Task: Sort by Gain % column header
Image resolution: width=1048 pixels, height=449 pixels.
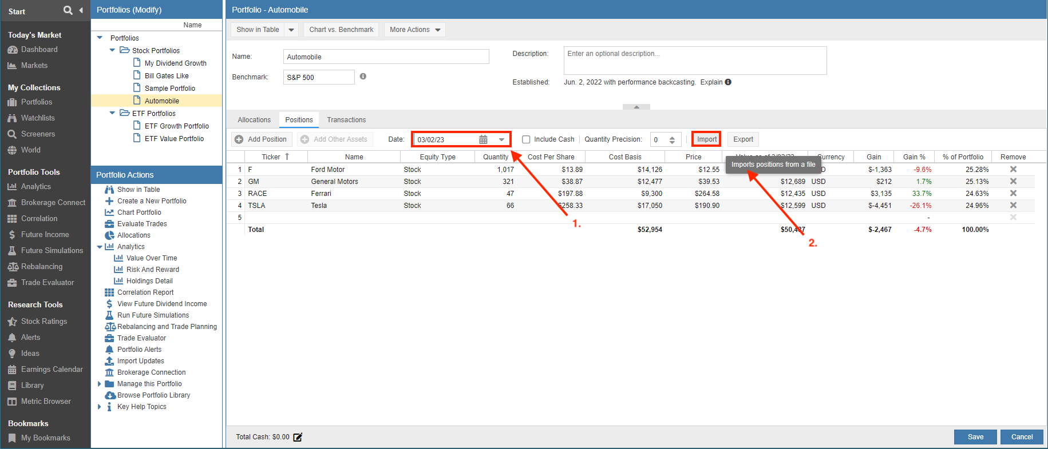Action: [x=914, y=157]
